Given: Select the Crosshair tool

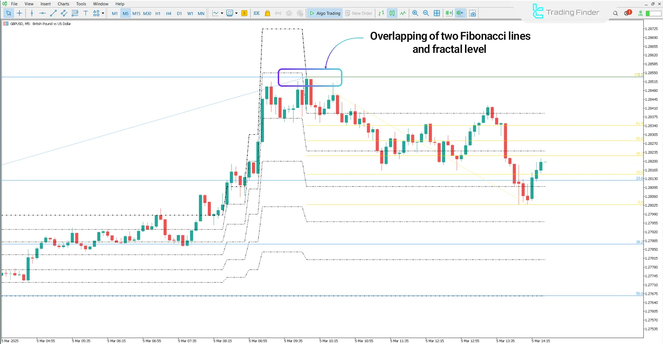Looking at the screenshot, I should (x=19, y=13).
